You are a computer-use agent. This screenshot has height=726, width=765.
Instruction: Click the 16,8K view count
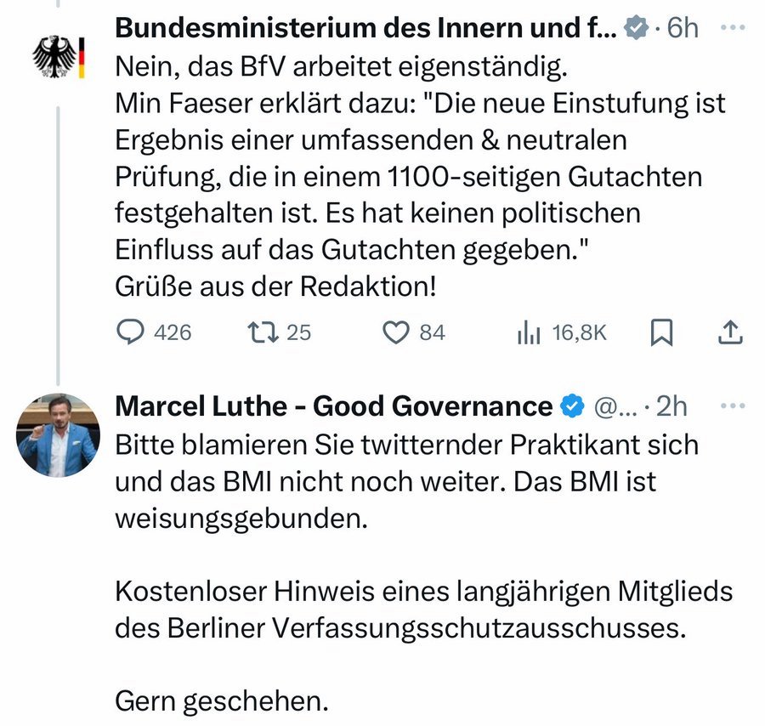tap(579, 332)
